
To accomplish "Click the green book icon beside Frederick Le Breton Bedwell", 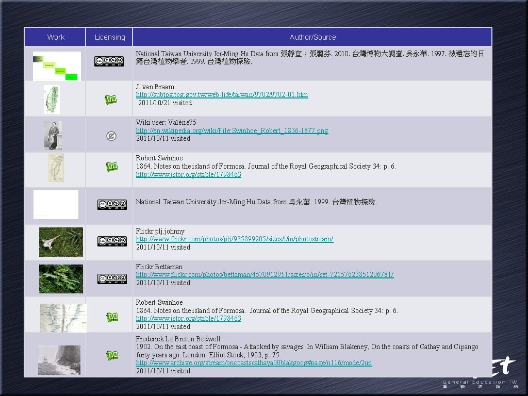I will coord(112,355).
